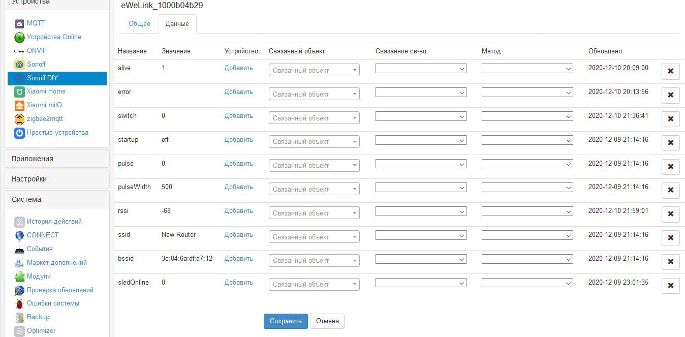Open the MQTT section icon
Image resolution: width=685 pixels, height=337 pixels.
[x=19, y=23]
